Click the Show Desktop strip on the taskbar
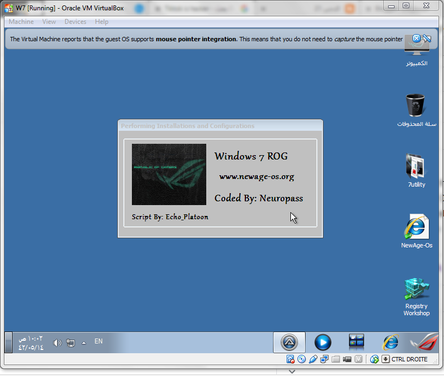Screen dimensions: 444x376 8,342
